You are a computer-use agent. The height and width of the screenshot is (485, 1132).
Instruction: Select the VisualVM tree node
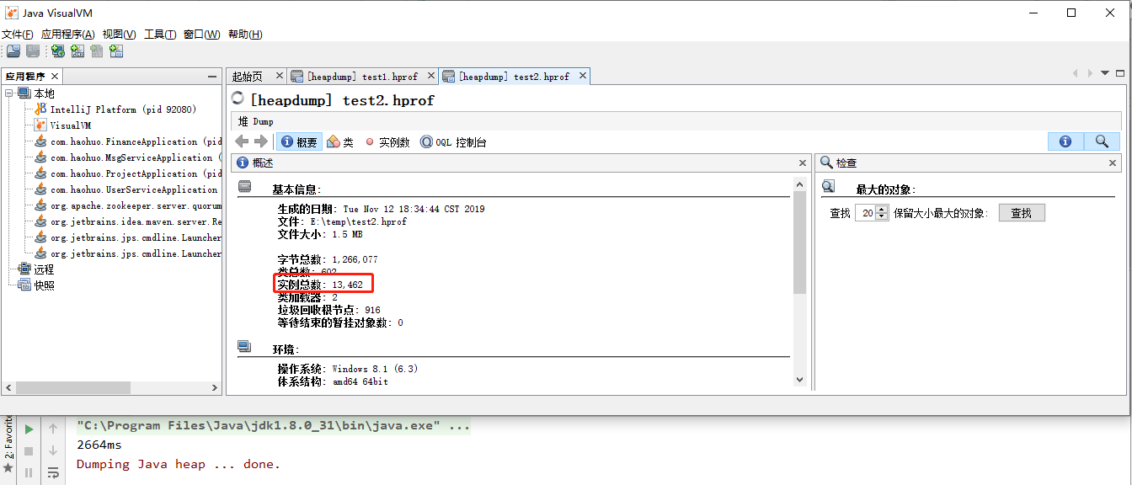point(63,125)
